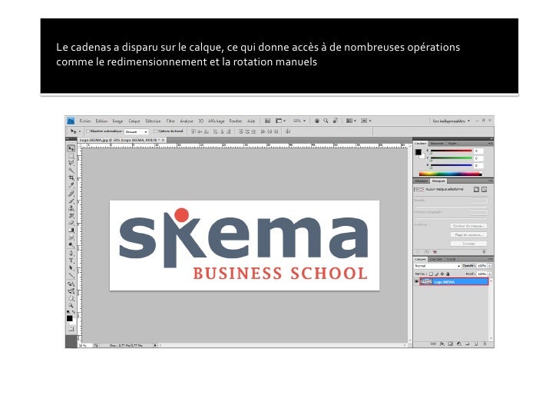Viewport: 559px width, 395px height.
Task: Click the Hand tool in application bar
Action: [316, 121]
